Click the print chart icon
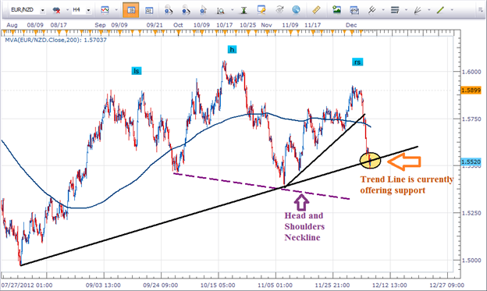The height and width of the screenshot is (291, 487). click(354, 10)
